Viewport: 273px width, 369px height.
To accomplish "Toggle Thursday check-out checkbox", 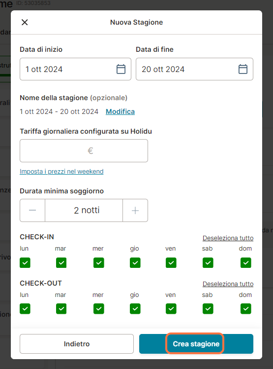I will pyautogui.click(x=135, y=309).
